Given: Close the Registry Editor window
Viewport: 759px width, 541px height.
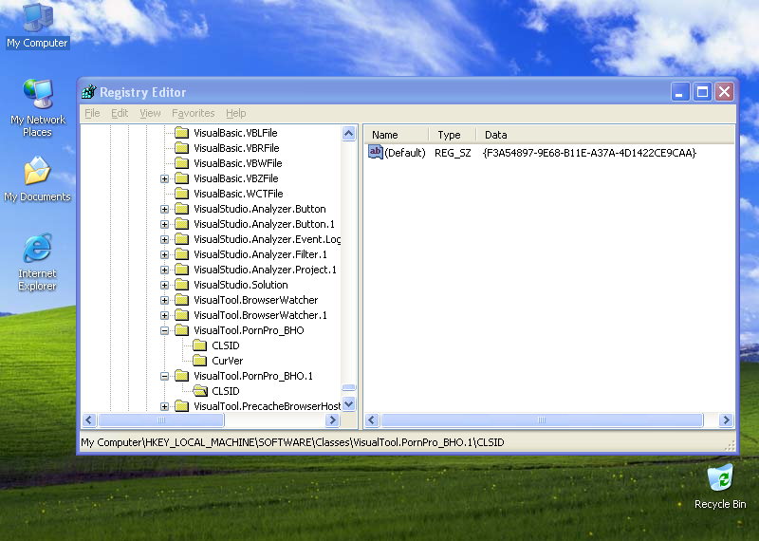Looking at the screenshot, I should pyautogui.click(x=725, y=91).
